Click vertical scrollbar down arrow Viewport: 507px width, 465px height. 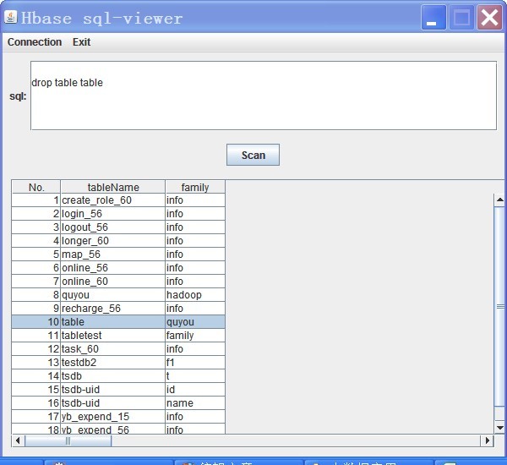500,428
